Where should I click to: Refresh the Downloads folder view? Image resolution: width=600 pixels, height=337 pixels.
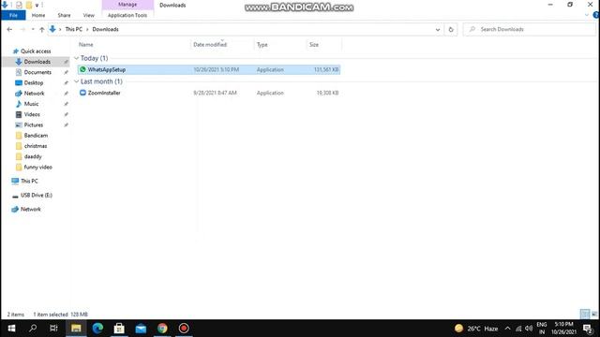pyautogui.click(x=451, y=29)
